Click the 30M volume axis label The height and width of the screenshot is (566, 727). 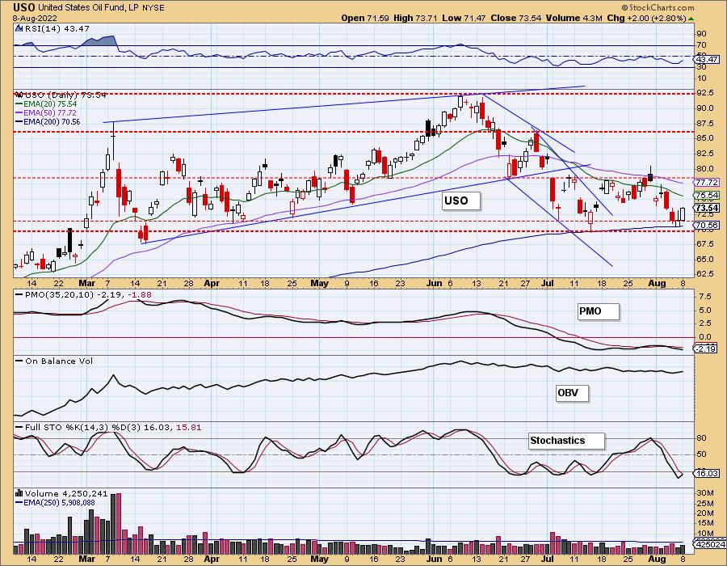click(704, 492)
